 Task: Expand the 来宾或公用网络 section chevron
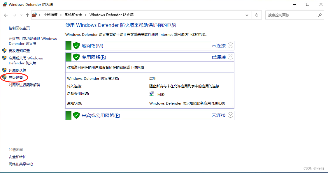[x=230, y=115]
